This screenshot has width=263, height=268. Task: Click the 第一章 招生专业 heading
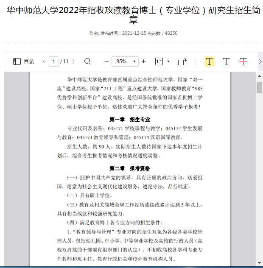click(x=130, y=119)
